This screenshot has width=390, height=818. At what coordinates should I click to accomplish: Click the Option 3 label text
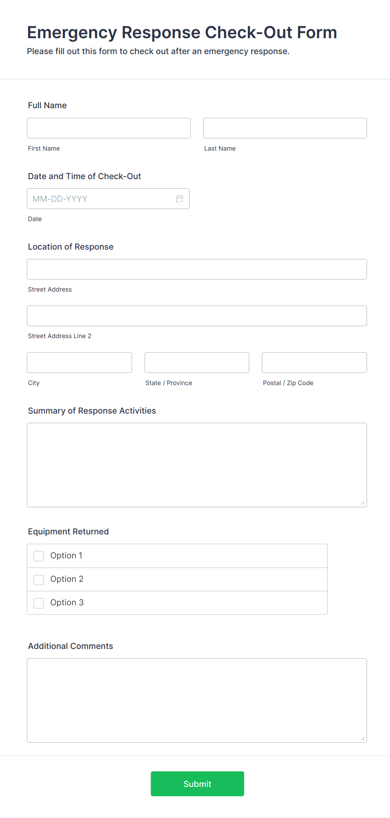click(x=67, y=602)
